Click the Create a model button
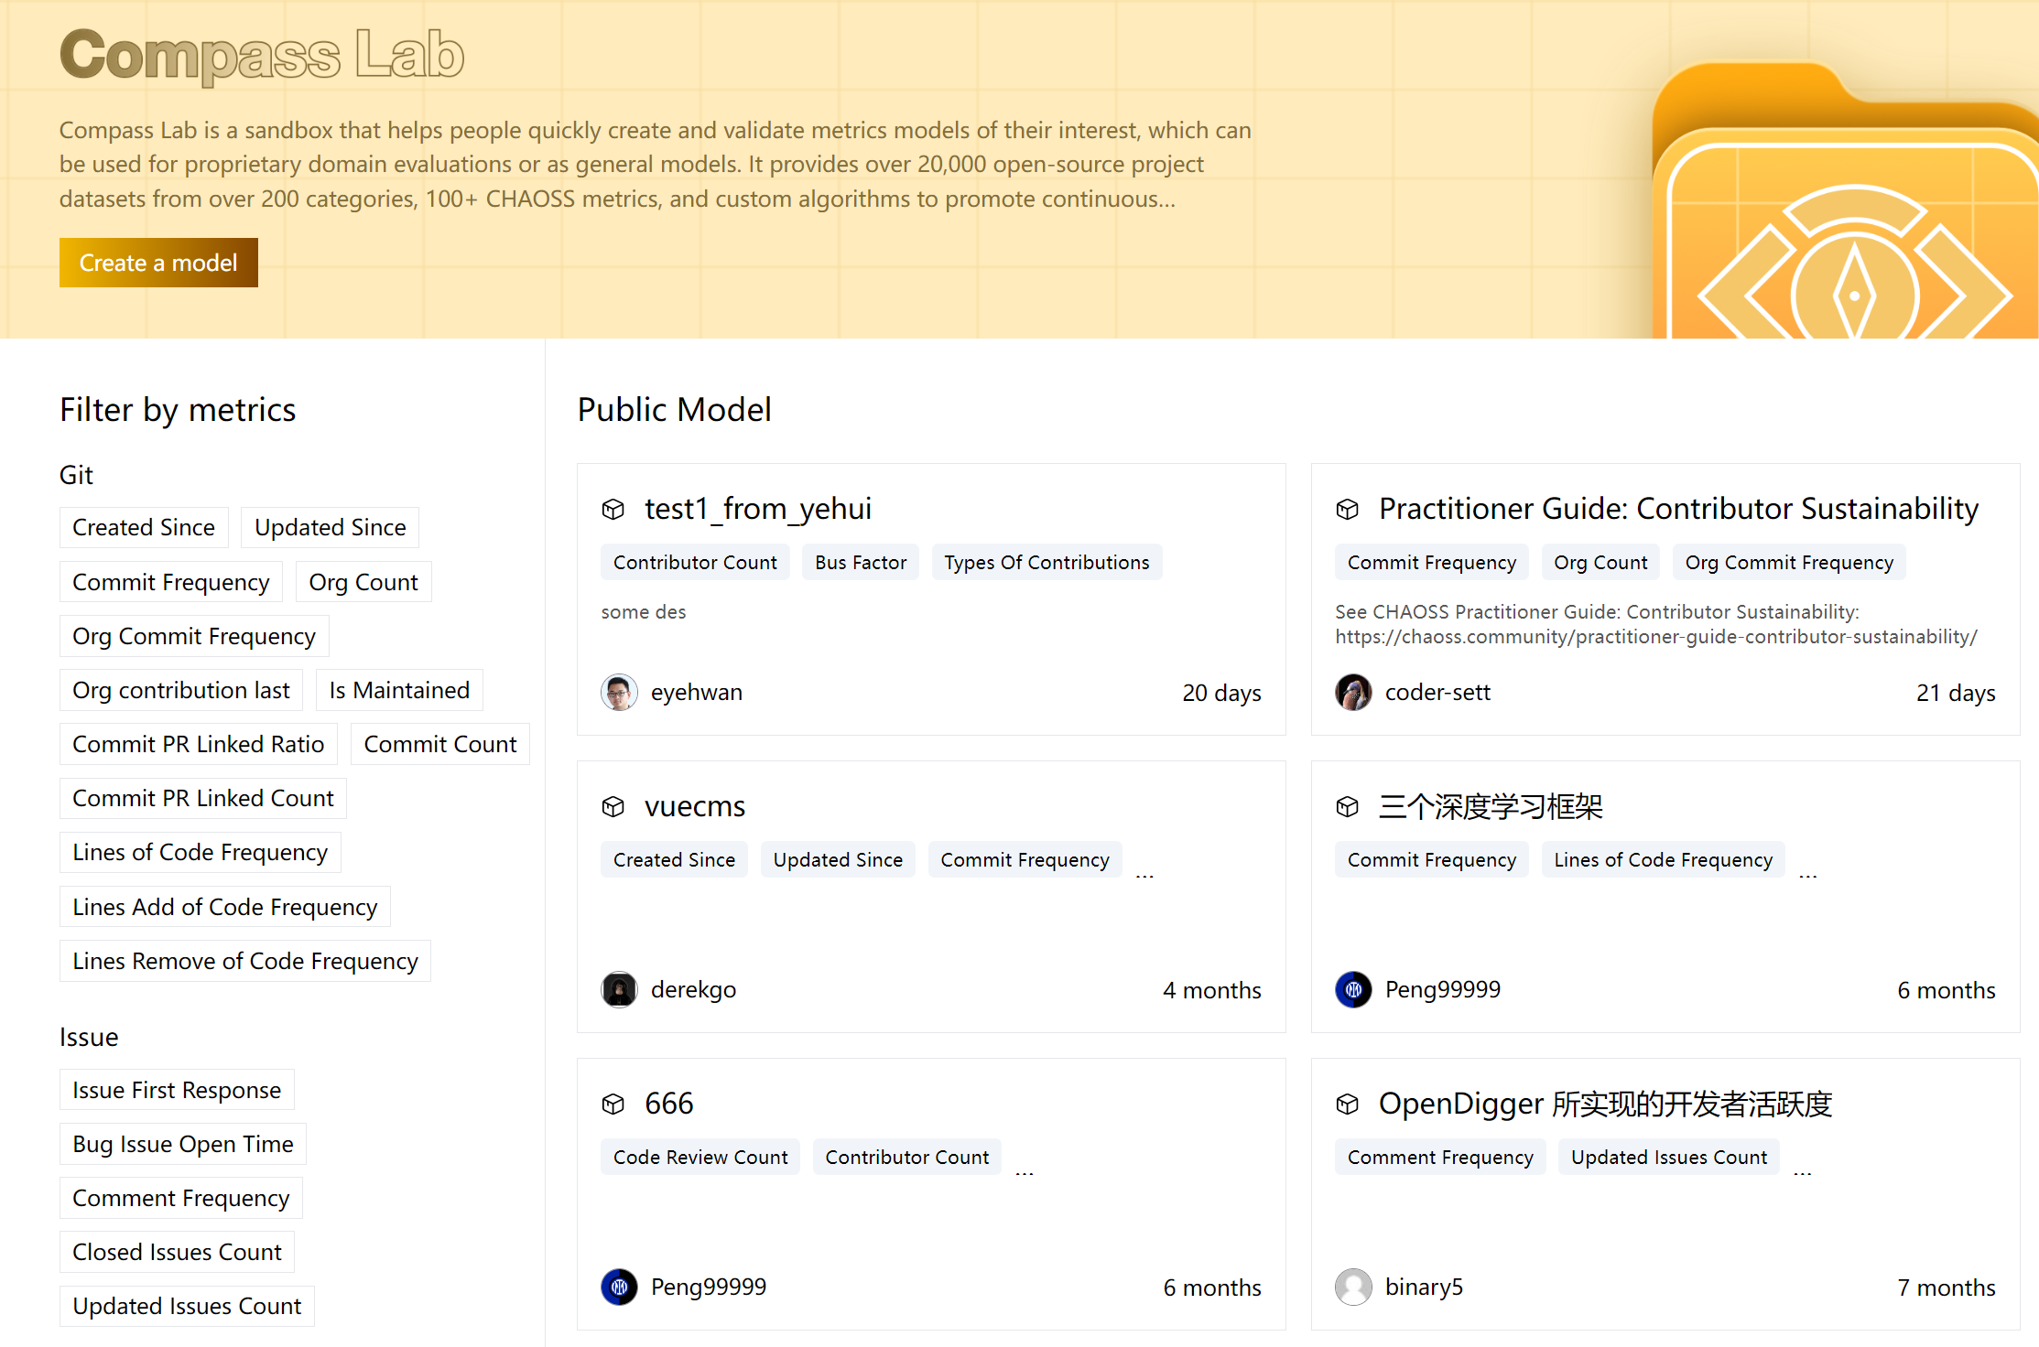The image size is (2039, 1347). tap(158, 263)
